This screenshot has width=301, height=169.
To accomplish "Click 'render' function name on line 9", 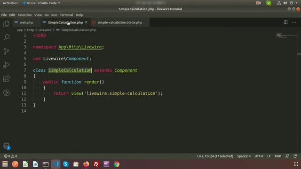I will 91,82.
